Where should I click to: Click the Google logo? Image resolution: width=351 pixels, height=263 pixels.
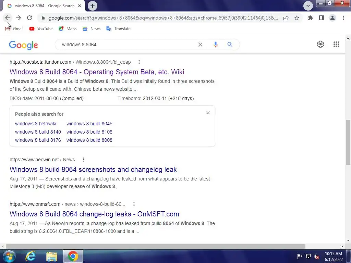[x=24, y=45]
